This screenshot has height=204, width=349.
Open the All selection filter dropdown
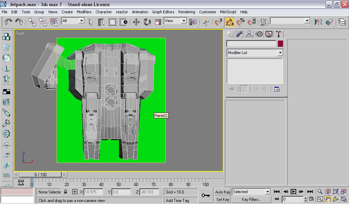tap(81, 21)
